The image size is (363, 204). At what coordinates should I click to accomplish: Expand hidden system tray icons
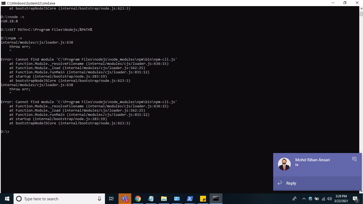click(x=304, y=199)
